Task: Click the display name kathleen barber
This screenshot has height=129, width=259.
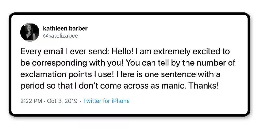Action: pos(65,28)
